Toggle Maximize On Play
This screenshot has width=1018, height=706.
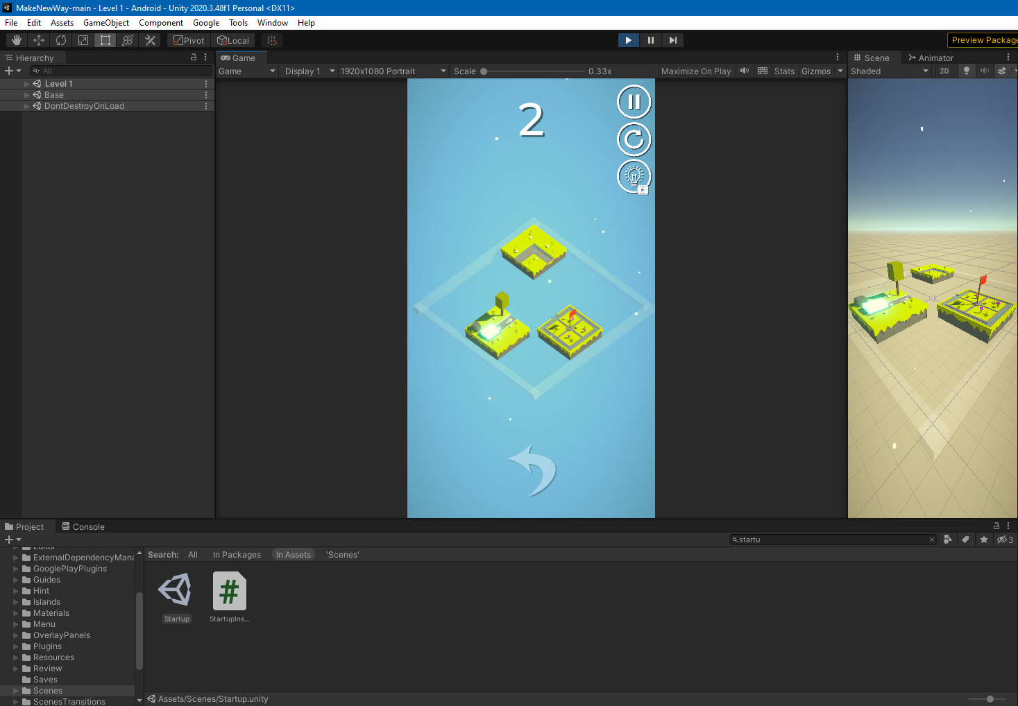click(696, 71)
